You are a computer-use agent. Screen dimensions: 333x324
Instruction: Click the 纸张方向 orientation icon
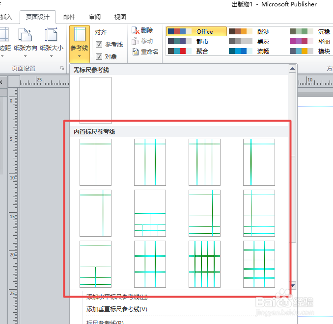pos(25,35)
